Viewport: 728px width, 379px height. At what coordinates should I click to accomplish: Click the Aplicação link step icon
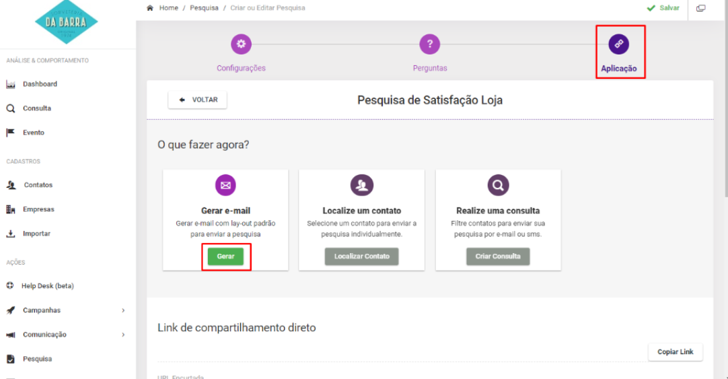coord(618,44)
